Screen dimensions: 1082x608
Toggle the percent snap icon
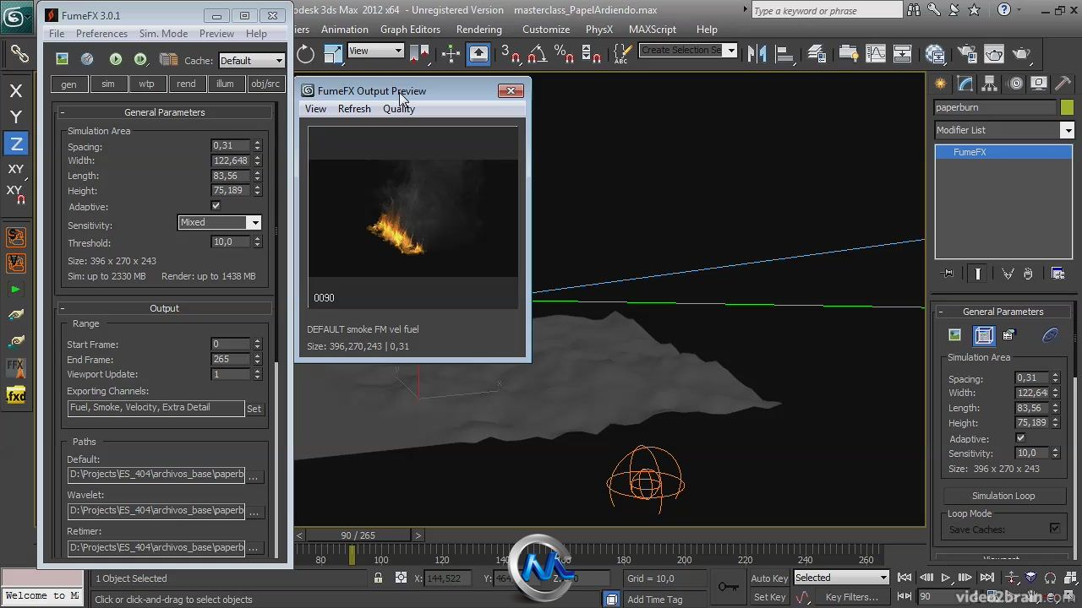[x=564, y=54]
